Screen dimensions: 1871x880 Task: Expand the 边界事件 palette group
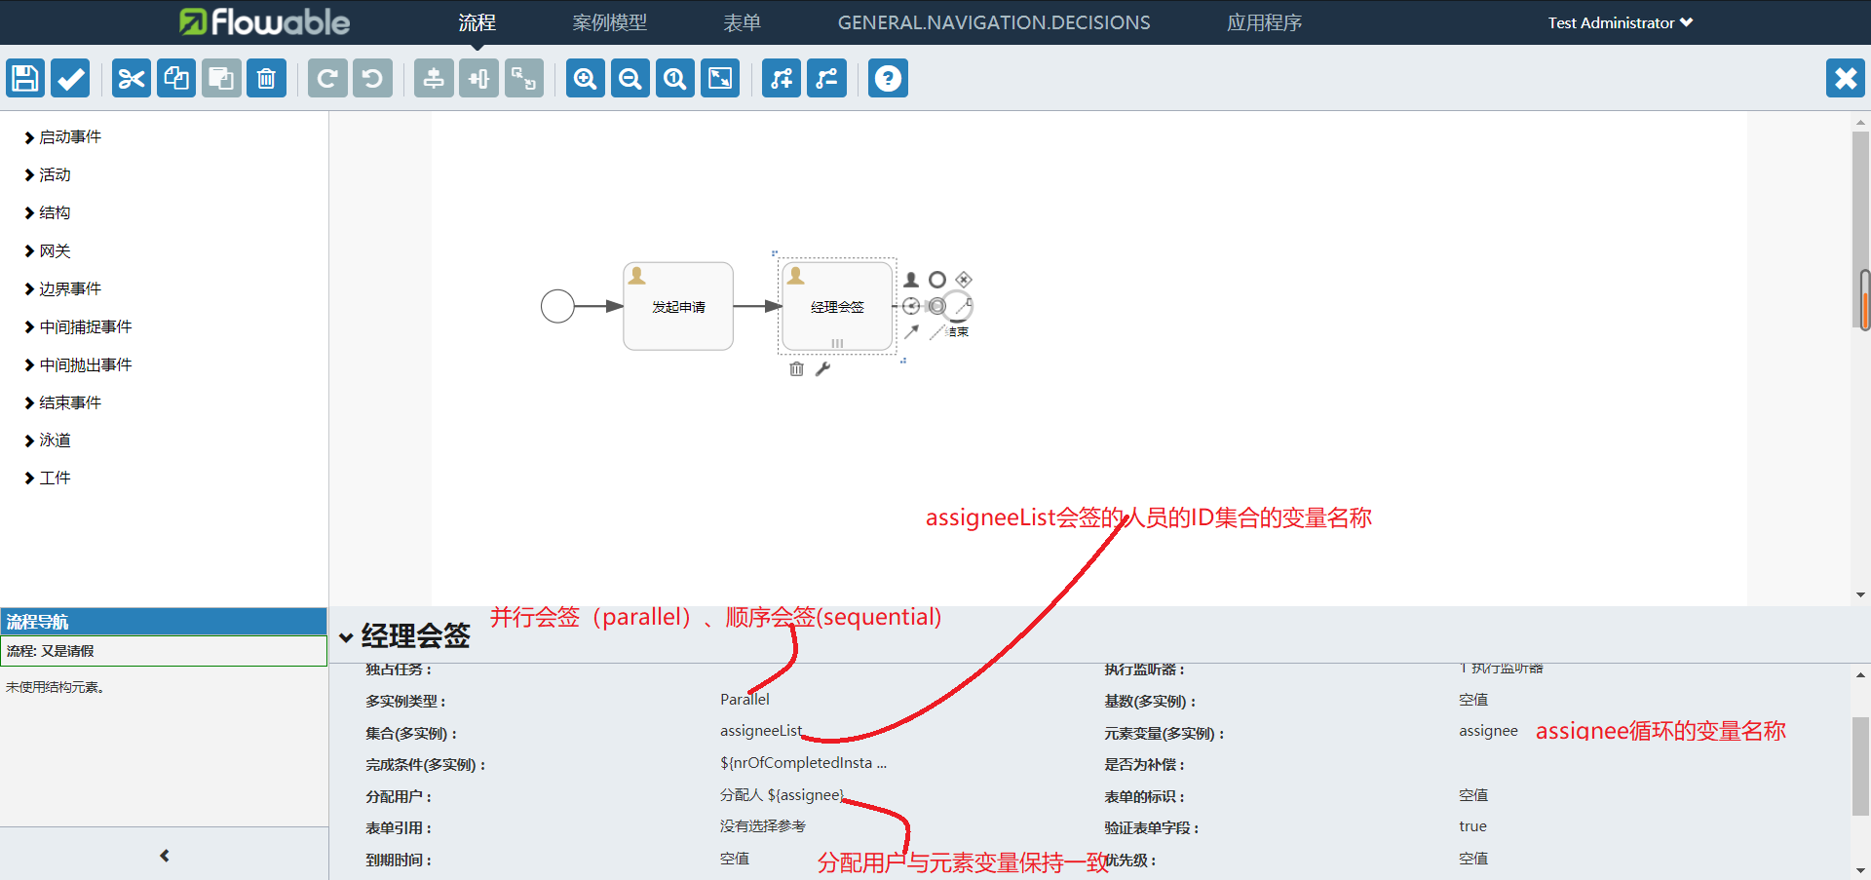(62, 289)
